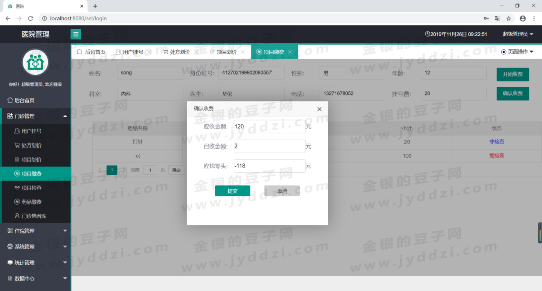Screen dimensions: 542x291
Task: Switch to the 用户挂号 tab
Action: (x=129, y=52)
